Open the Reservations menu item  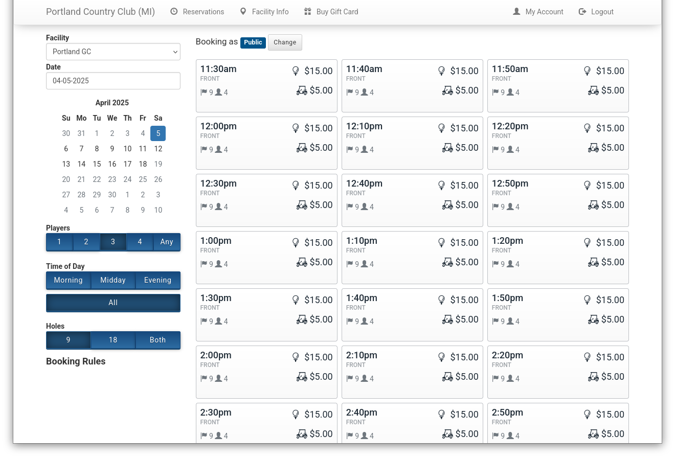pyautogui.click(x=203, y=12)
